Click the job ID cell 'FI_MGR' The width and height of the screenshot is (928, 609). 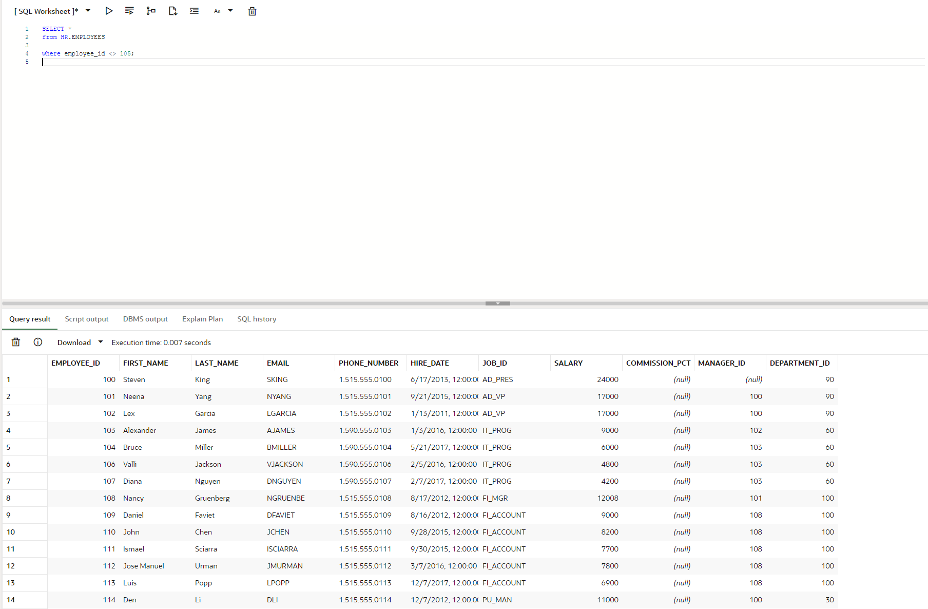[514, 498]
